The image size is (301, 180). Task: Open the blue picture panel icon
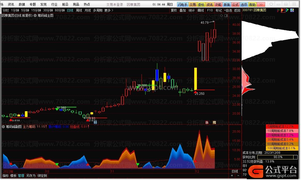292,10
